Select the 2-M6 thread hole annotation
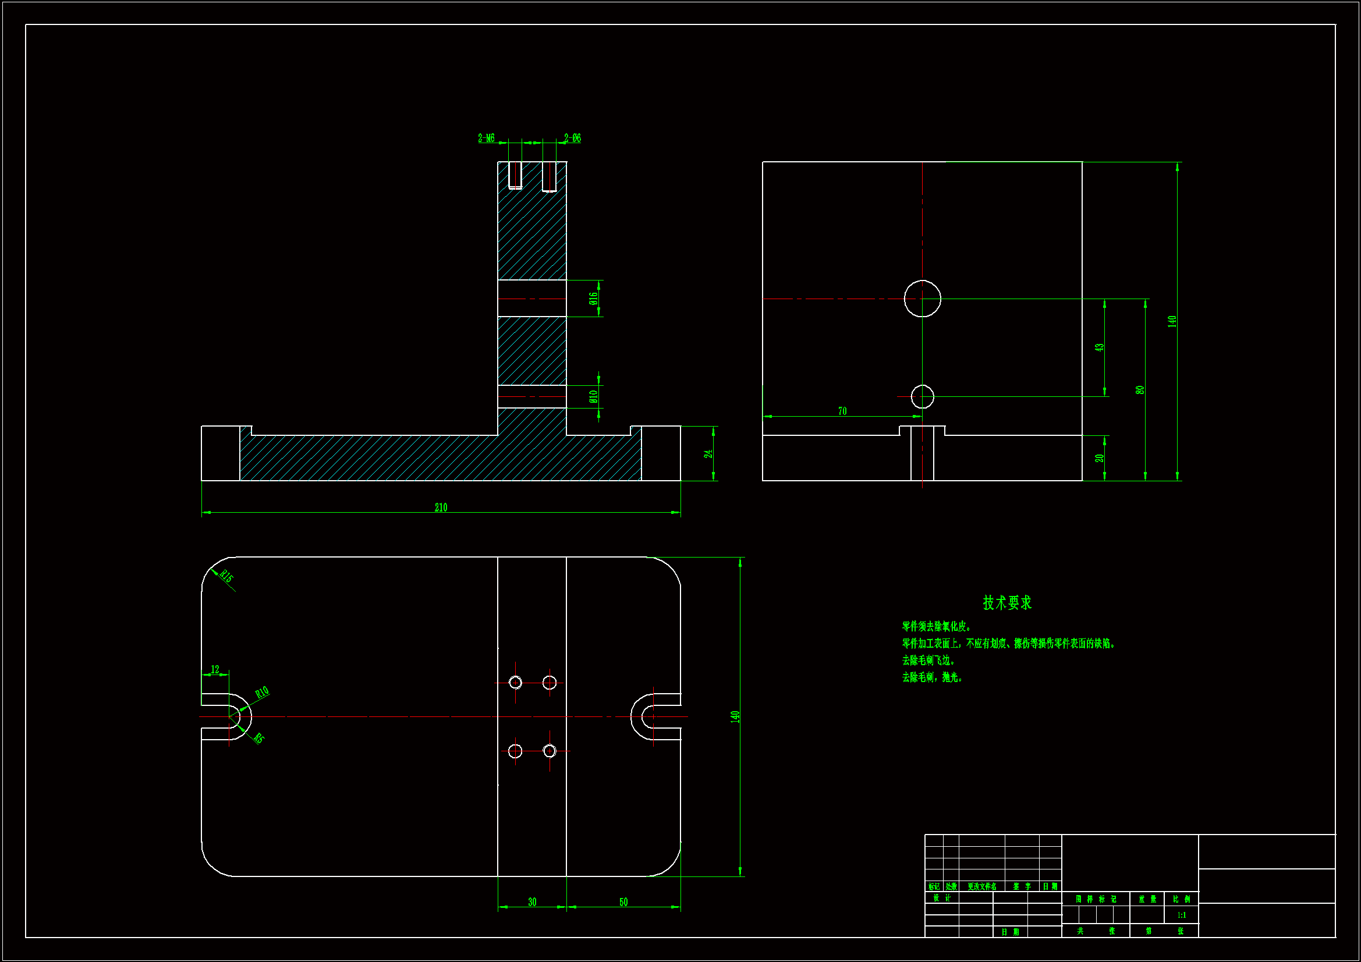The height and width of the screenshot is (962, 1361). coord(486,138)
